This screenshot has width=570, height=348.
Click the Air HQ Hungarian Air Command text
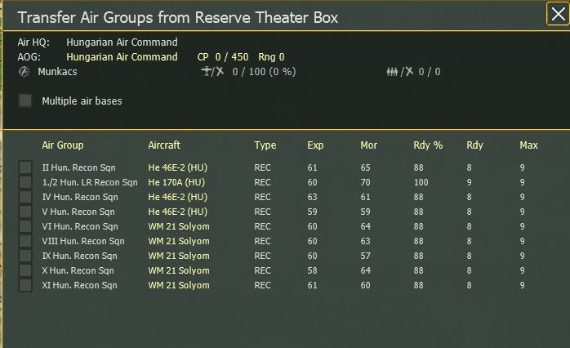[122, 42]
